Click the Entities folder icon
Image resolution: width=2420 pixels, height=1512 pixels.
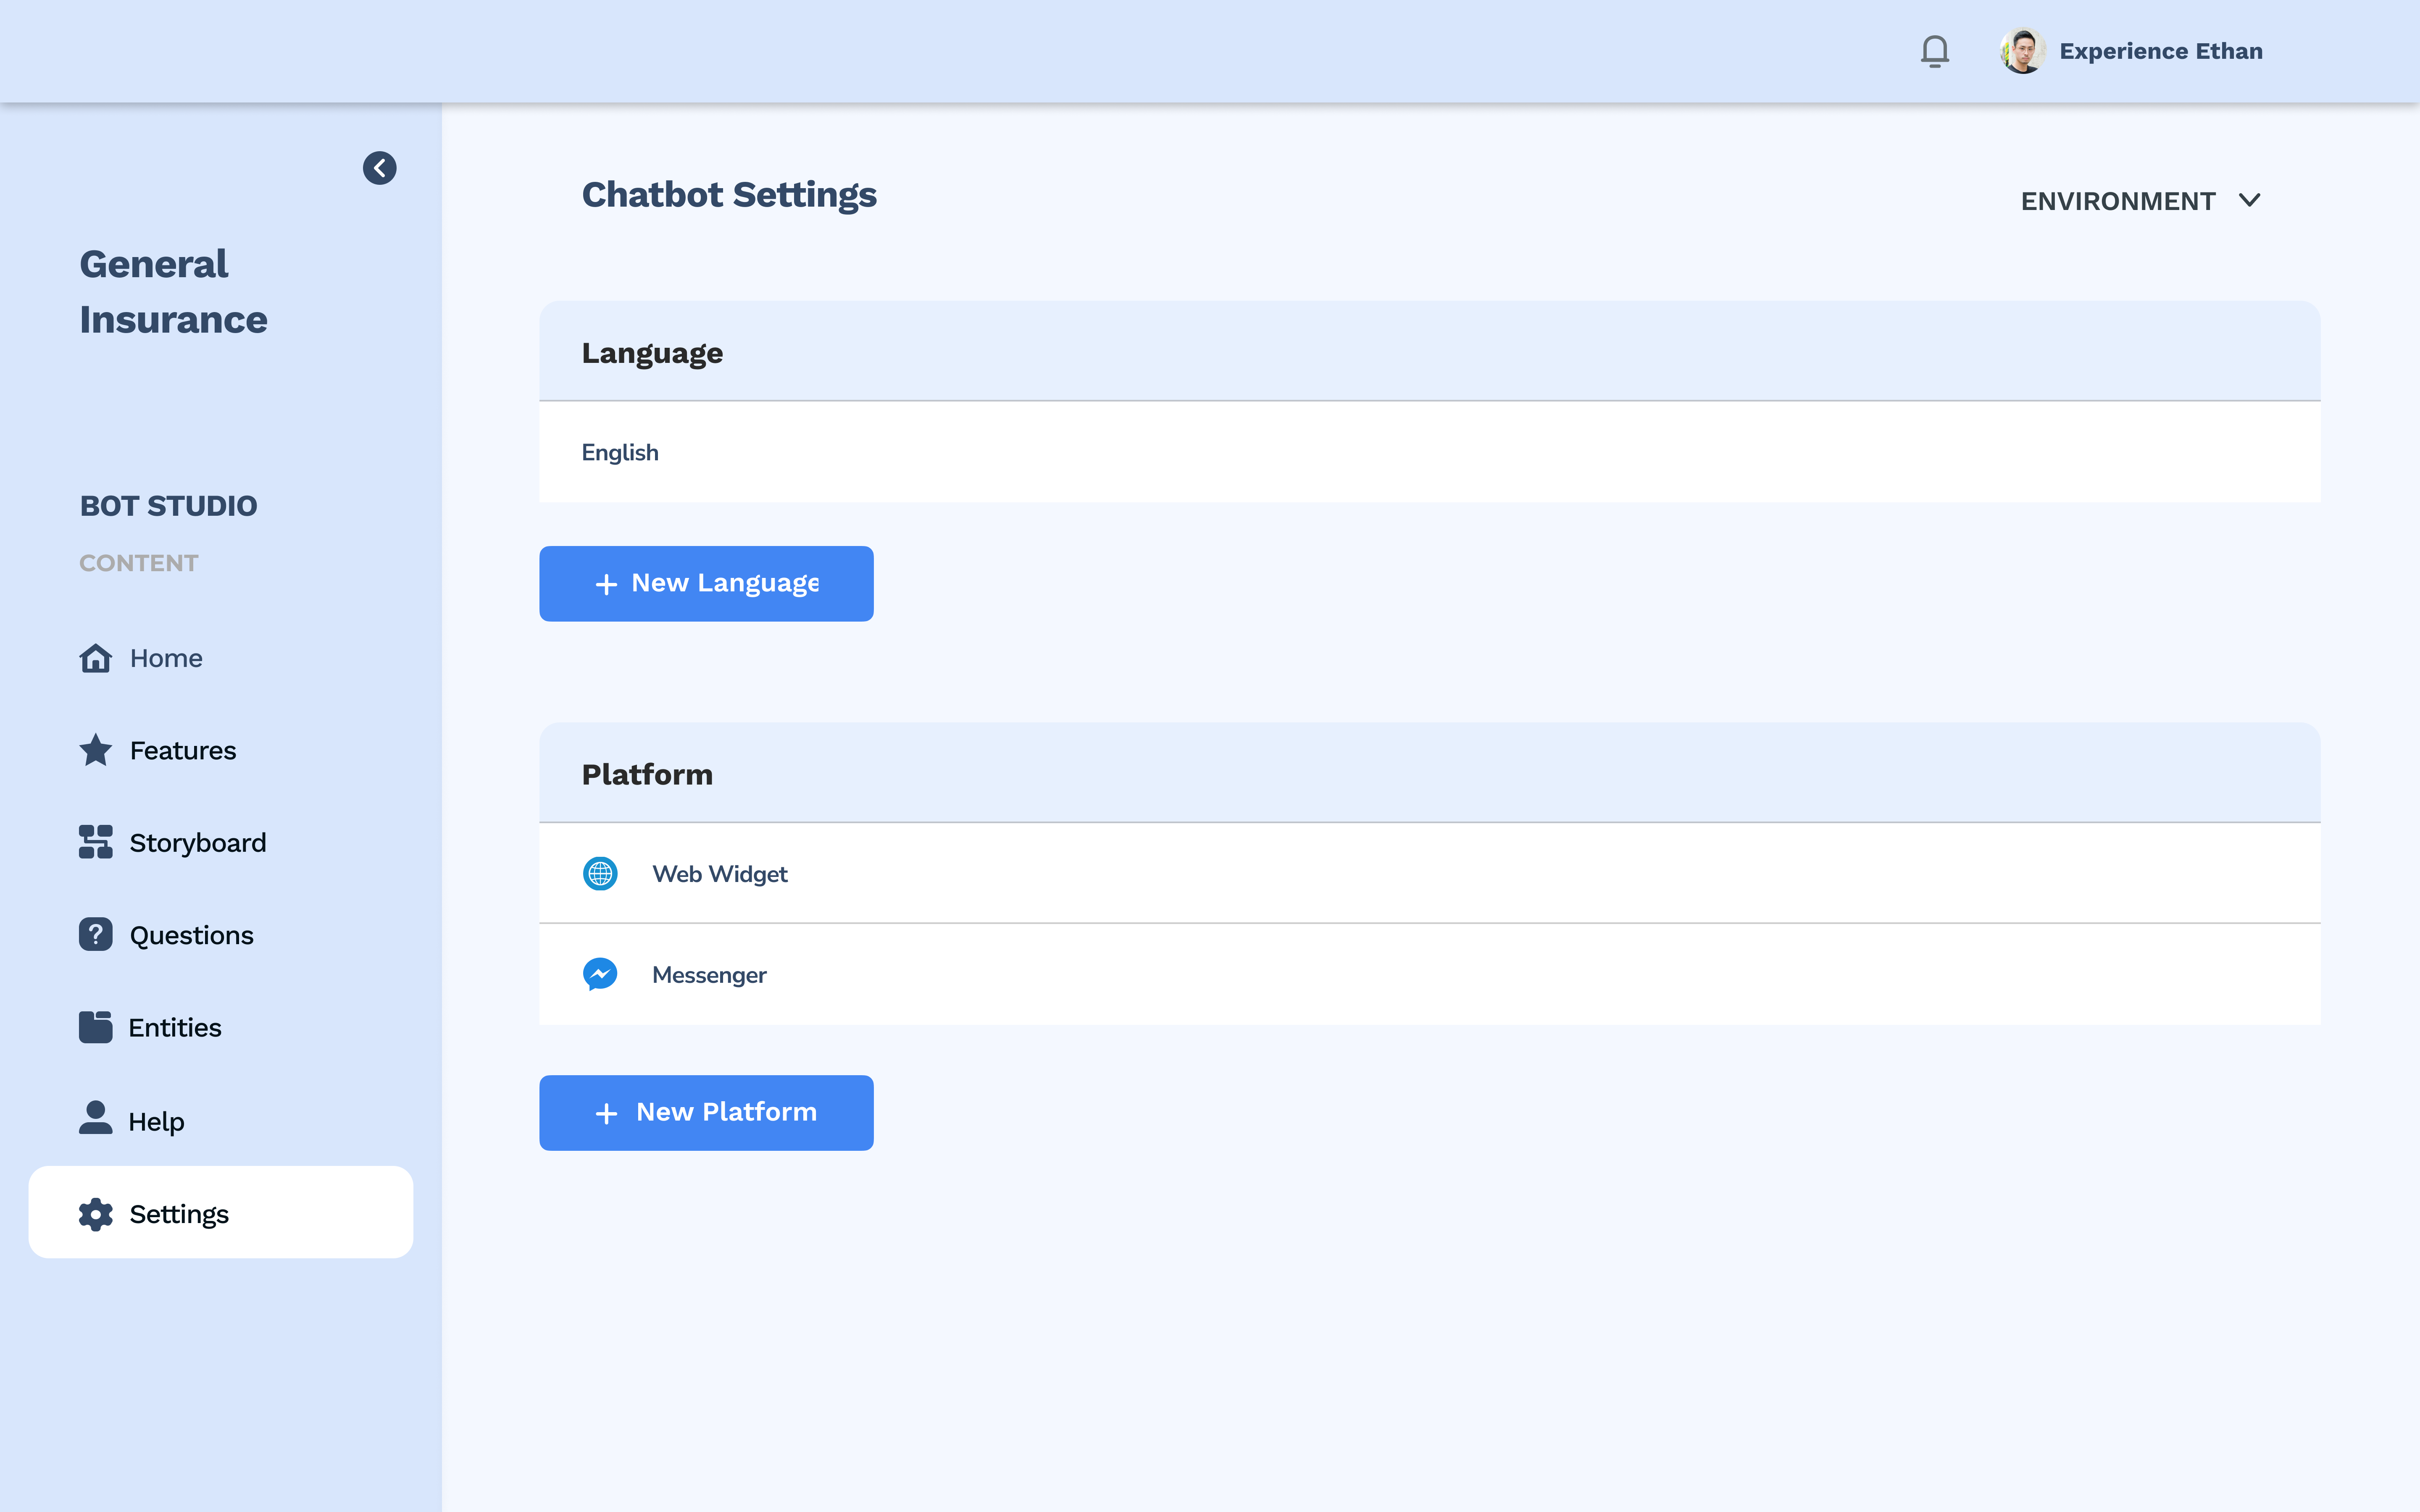pyautogui.click(x=96, y=1027)
